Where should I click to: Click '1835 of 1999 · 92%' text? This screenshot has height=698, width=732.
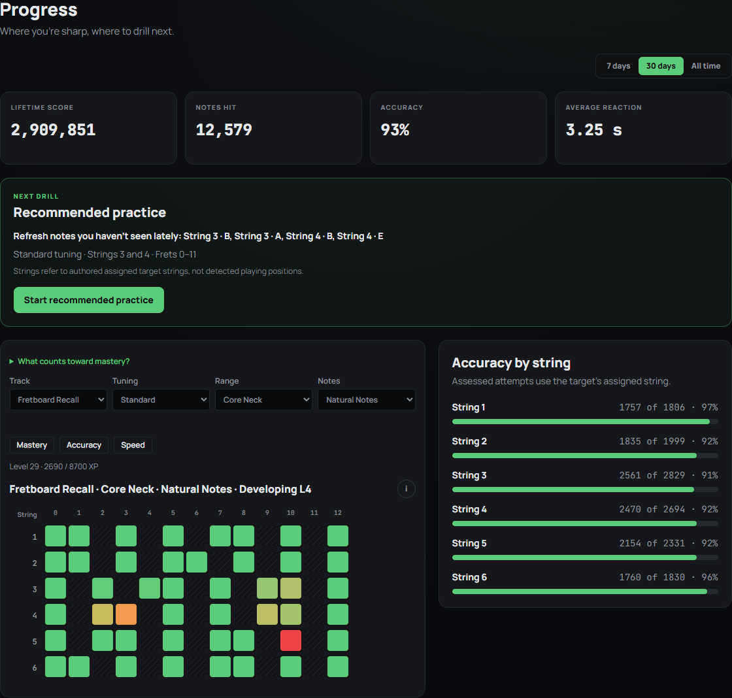[x=669, y=441]
